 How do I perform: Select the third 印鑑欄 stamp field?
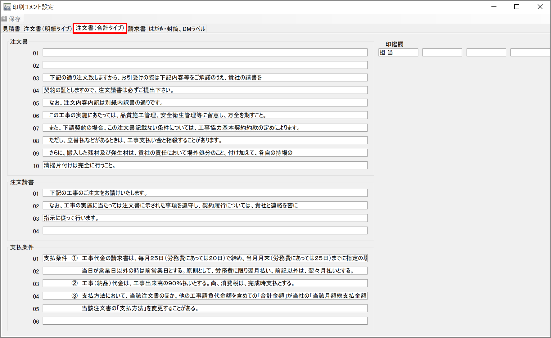[486, 53]
